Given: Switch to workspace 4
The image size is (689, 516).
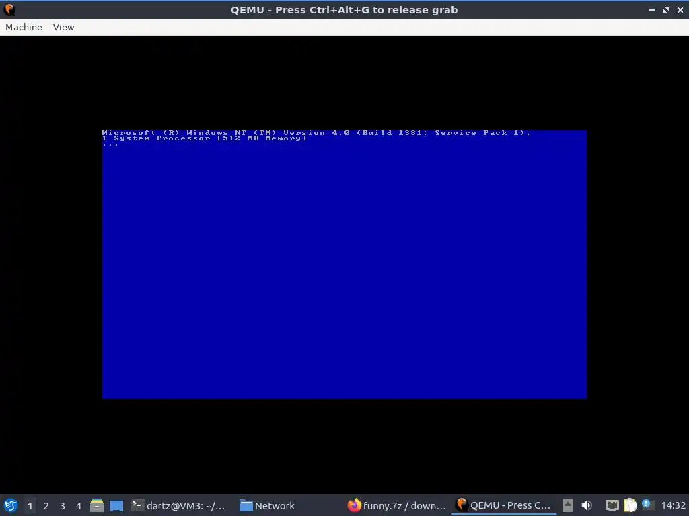Looking at the screenshot, I should pyautogui.click(x=79, y=506).
